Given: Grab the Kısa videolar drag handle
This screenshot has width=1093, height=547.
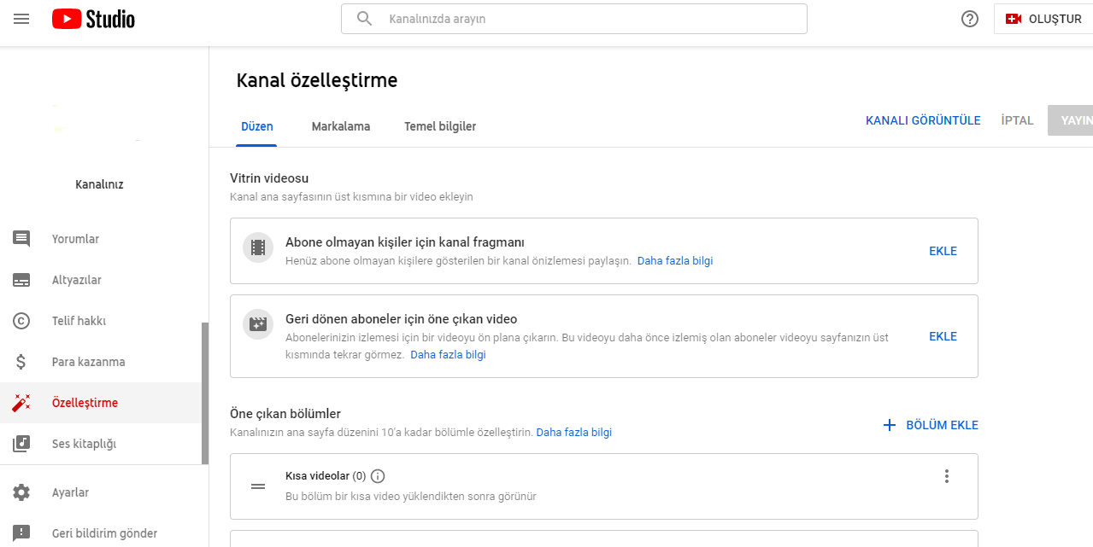Looking at the screenshot, I should [258, 486].
